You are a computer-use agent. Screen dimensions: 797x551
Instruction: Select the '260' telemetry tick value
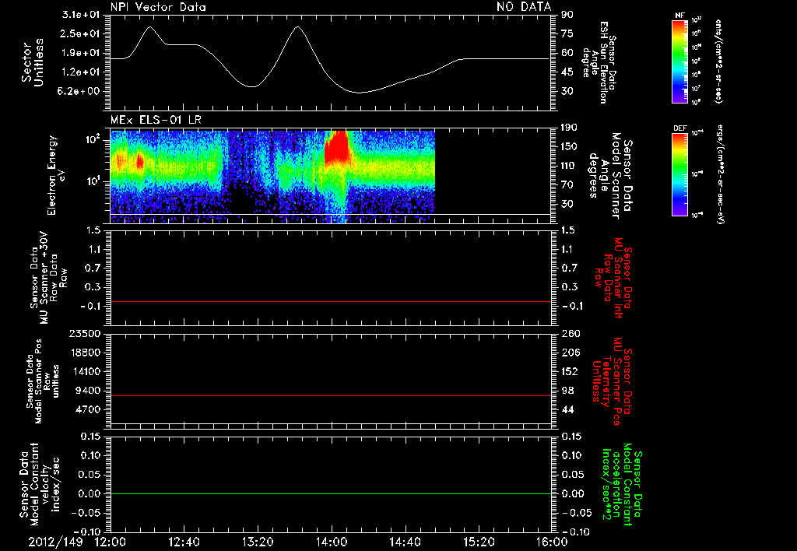coord(570,333)
